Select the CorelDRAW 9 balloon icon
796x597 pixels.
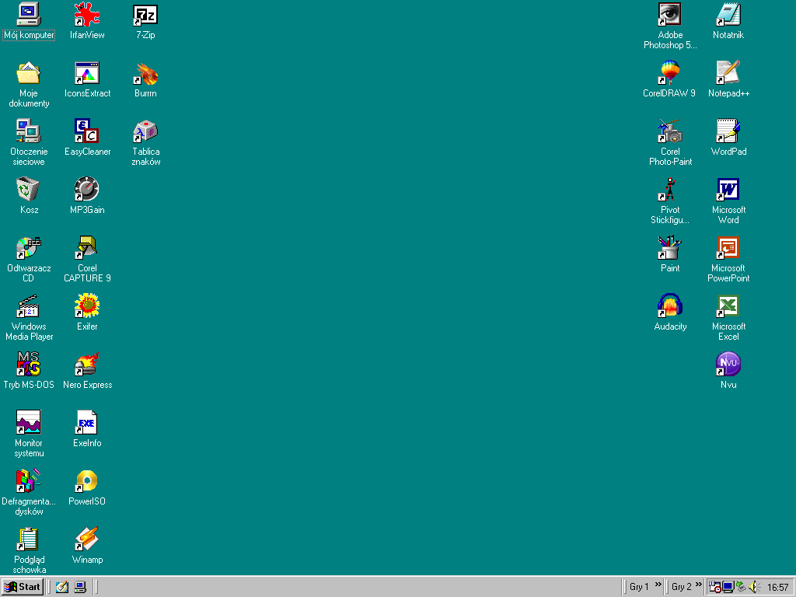pos(669,73)
